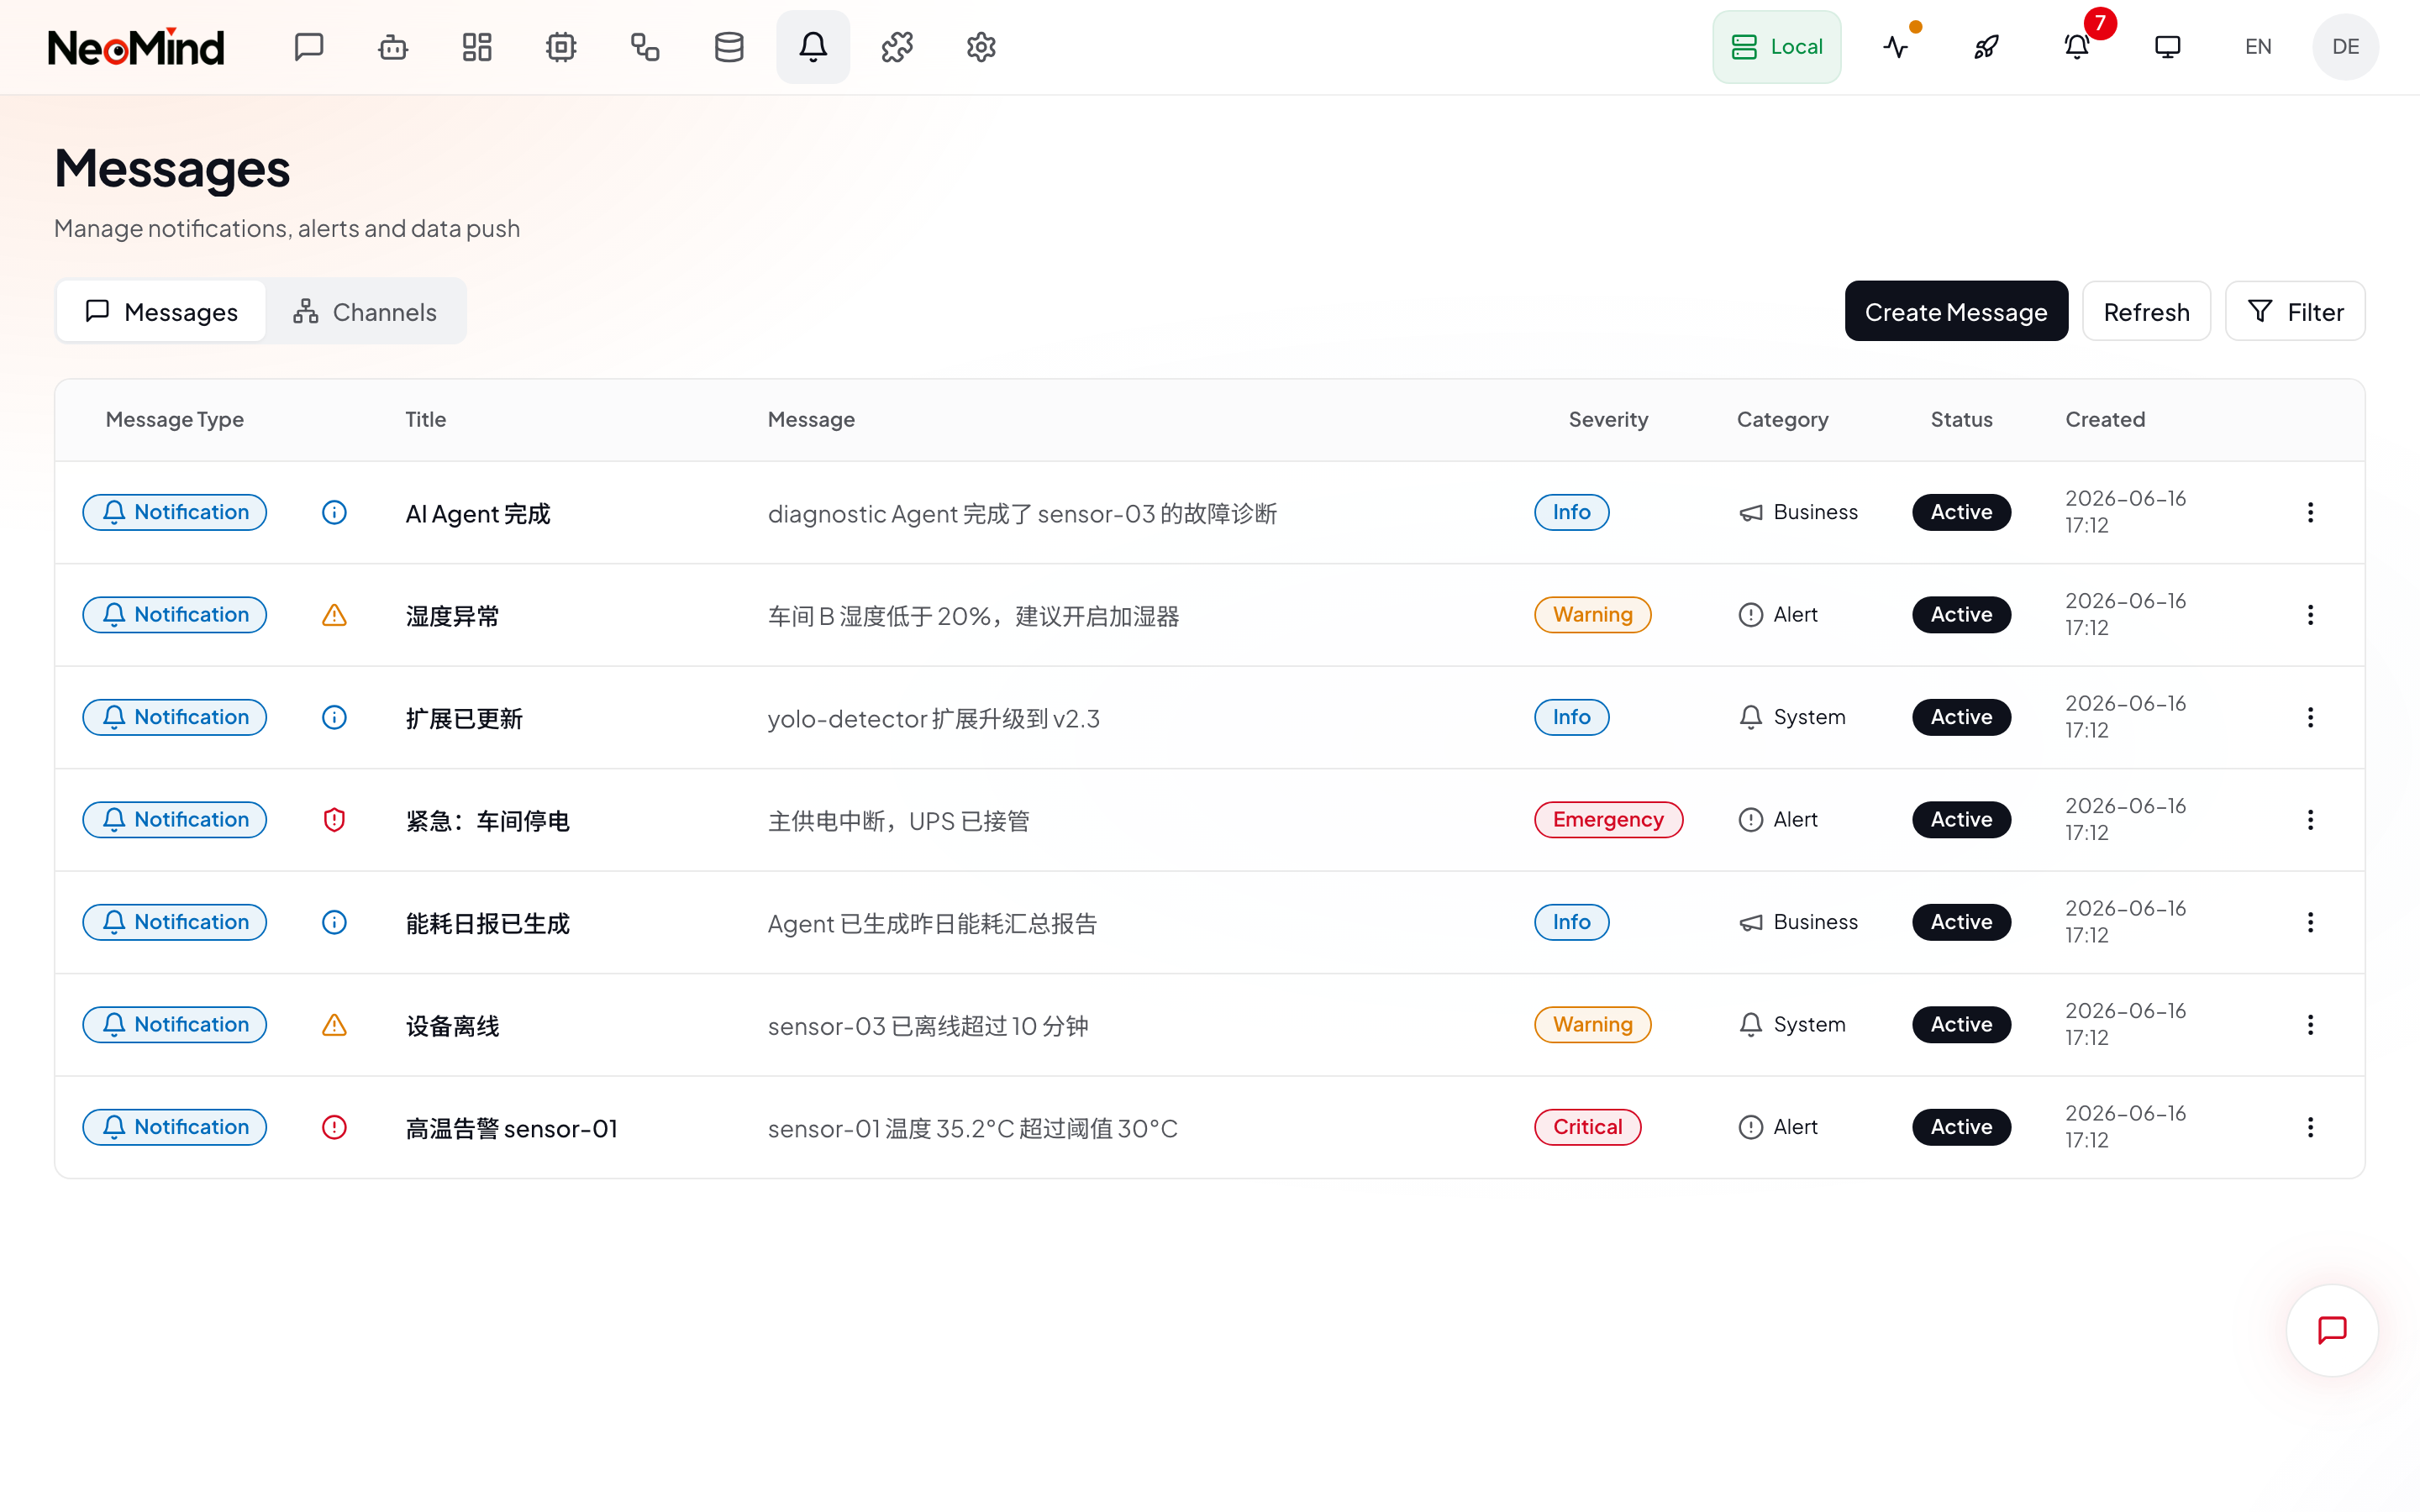The image size is (2420, 1512).
Task: Open row menu for 能耗日报已生成
Action: 2310,922
